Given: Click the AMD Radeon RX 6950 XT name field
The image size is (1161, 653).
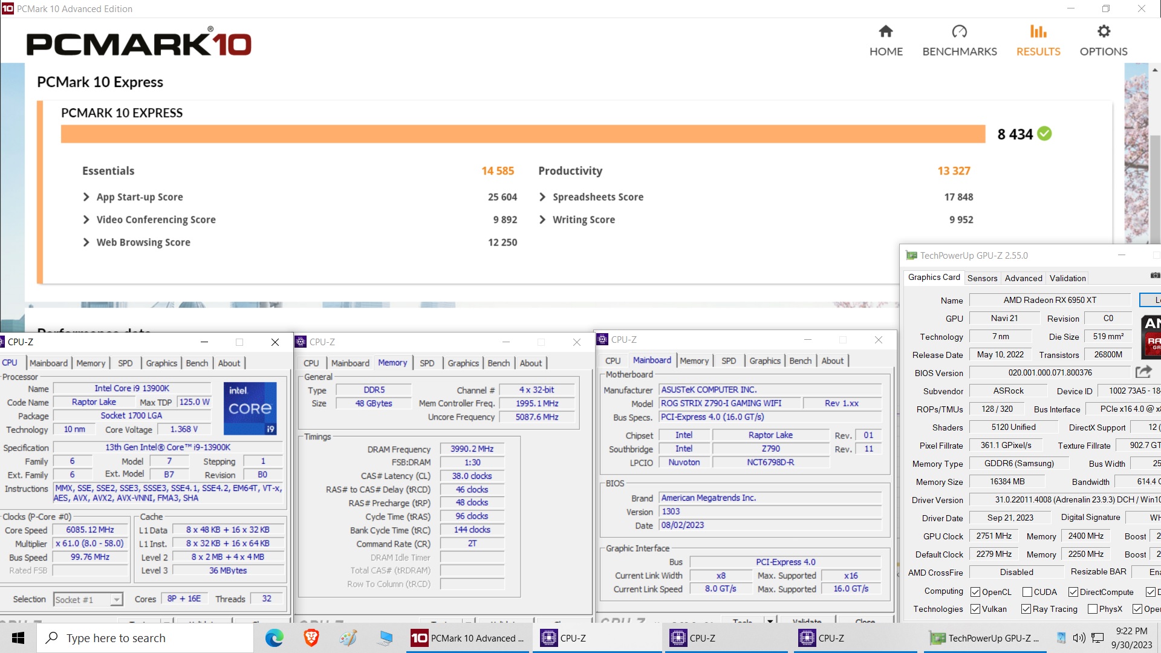Looking at the screenshot, I should point(1050,300).
